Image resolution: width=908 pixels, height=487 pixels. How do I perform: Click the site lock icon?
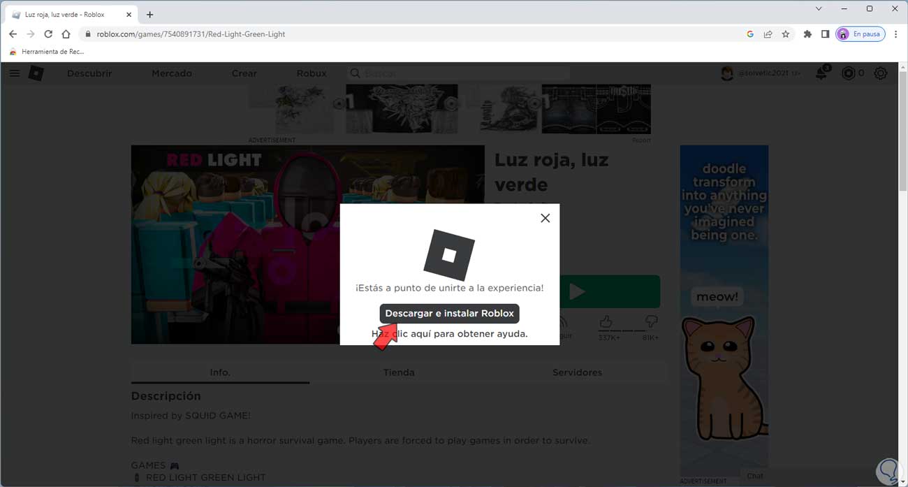(87, 34)
